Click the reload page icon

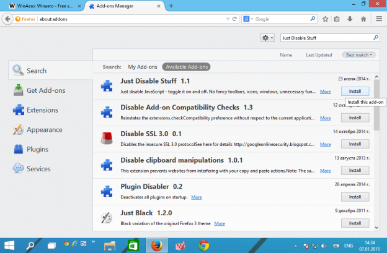(234, 19)
